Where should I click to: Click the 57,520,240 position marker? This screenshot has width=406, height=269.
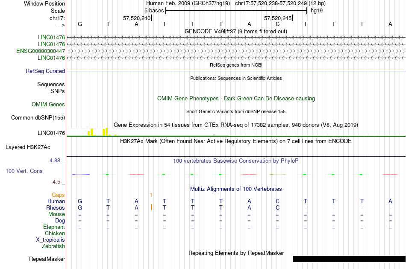pyautogui.click(x=137, y=18)
